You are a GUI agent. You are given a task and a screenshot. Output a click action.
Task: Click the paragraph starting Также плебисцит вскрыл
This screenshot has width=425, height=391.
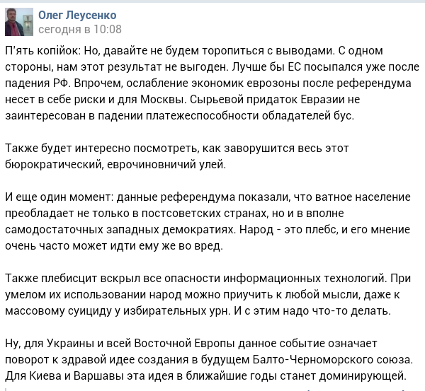click(x=208, y=295)
